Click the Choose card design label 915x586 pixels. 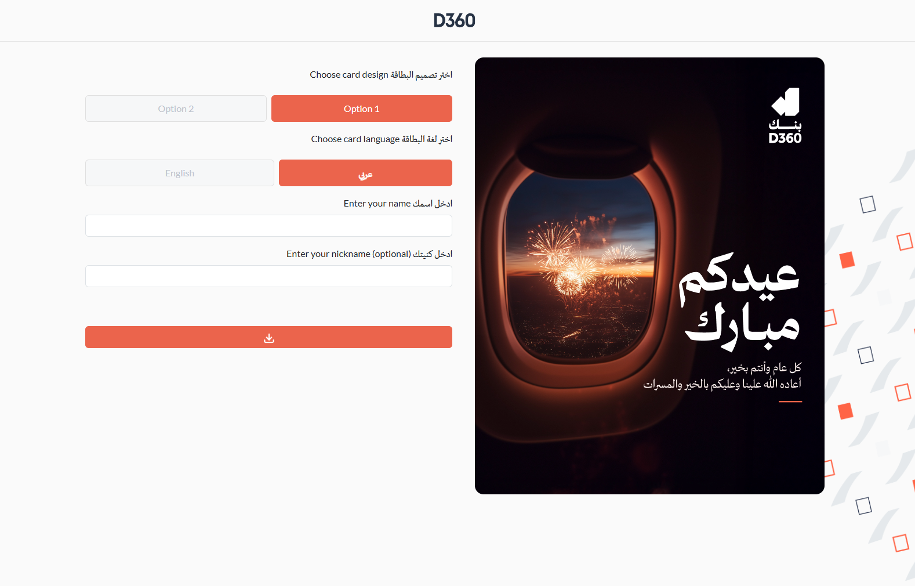[381, 75]
